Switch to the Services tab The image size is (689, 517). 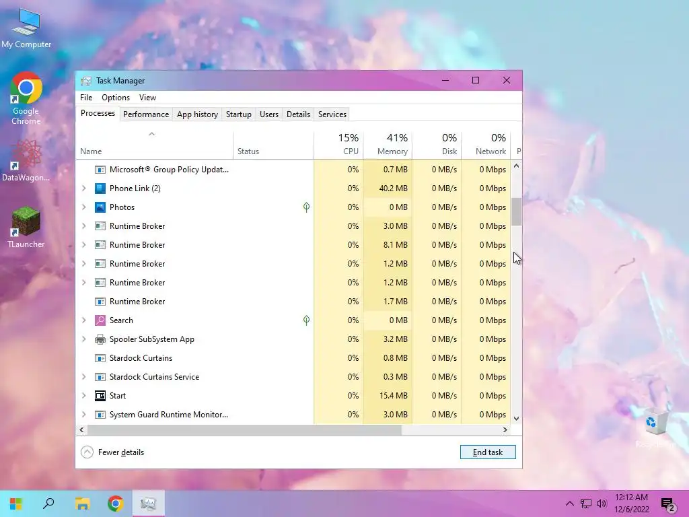tap(332, 114)
